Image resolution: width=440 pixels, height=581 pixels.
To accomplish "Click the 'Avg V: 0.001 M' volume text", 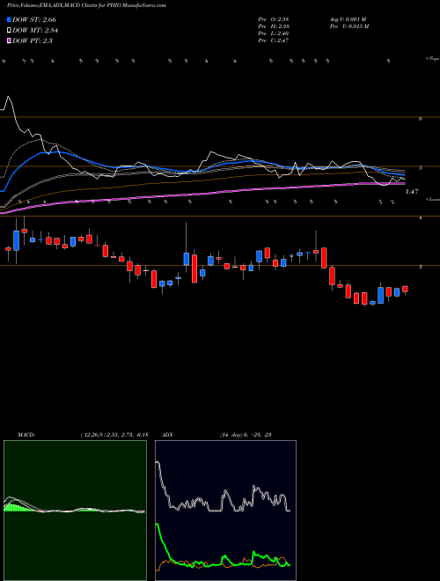I will 348,18.
